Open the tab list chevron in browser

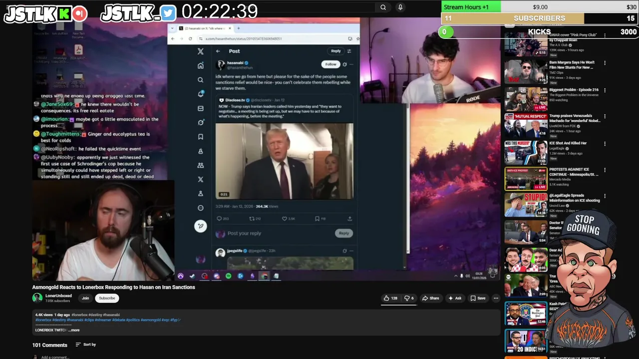[173, 28]
